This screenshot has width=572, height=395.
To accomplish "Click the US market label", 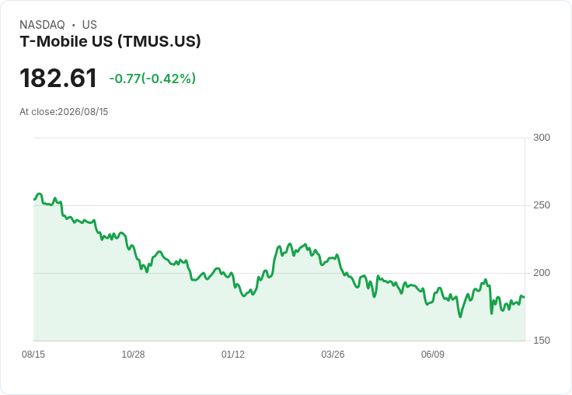I will [89, 25].
